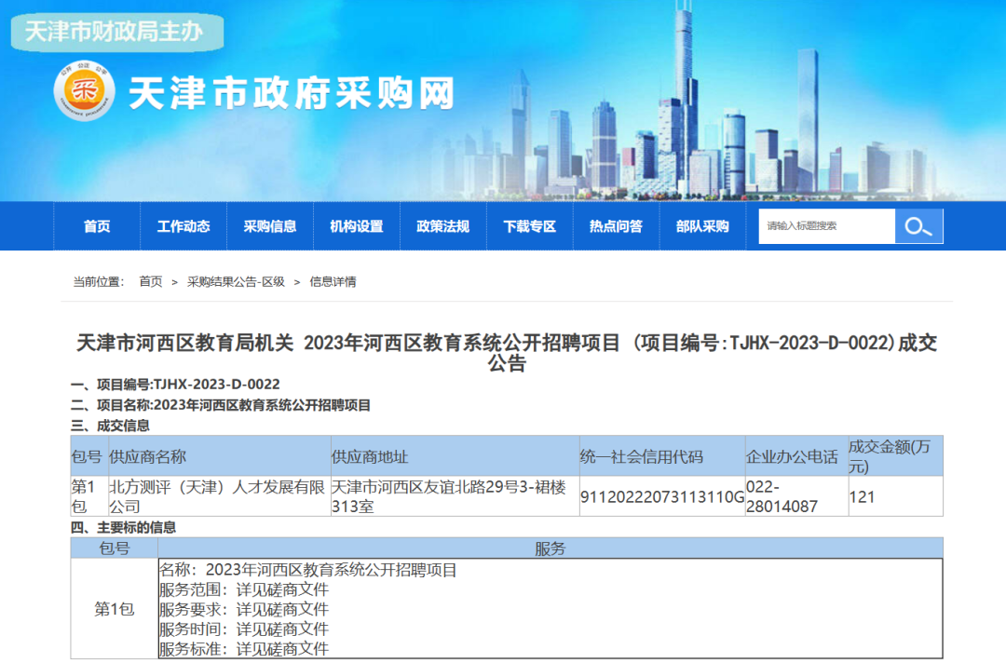1006x663 pixels.
Task: Click the 服务 column header
Action: tap(551, 548)
